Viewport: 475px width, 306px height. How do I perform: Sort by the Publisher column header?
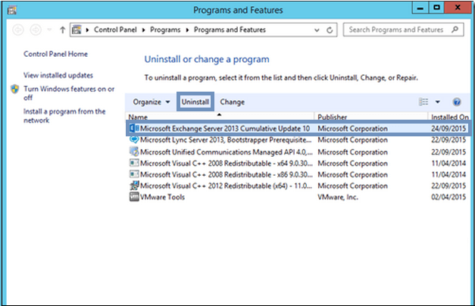click(x=370, y=117)
